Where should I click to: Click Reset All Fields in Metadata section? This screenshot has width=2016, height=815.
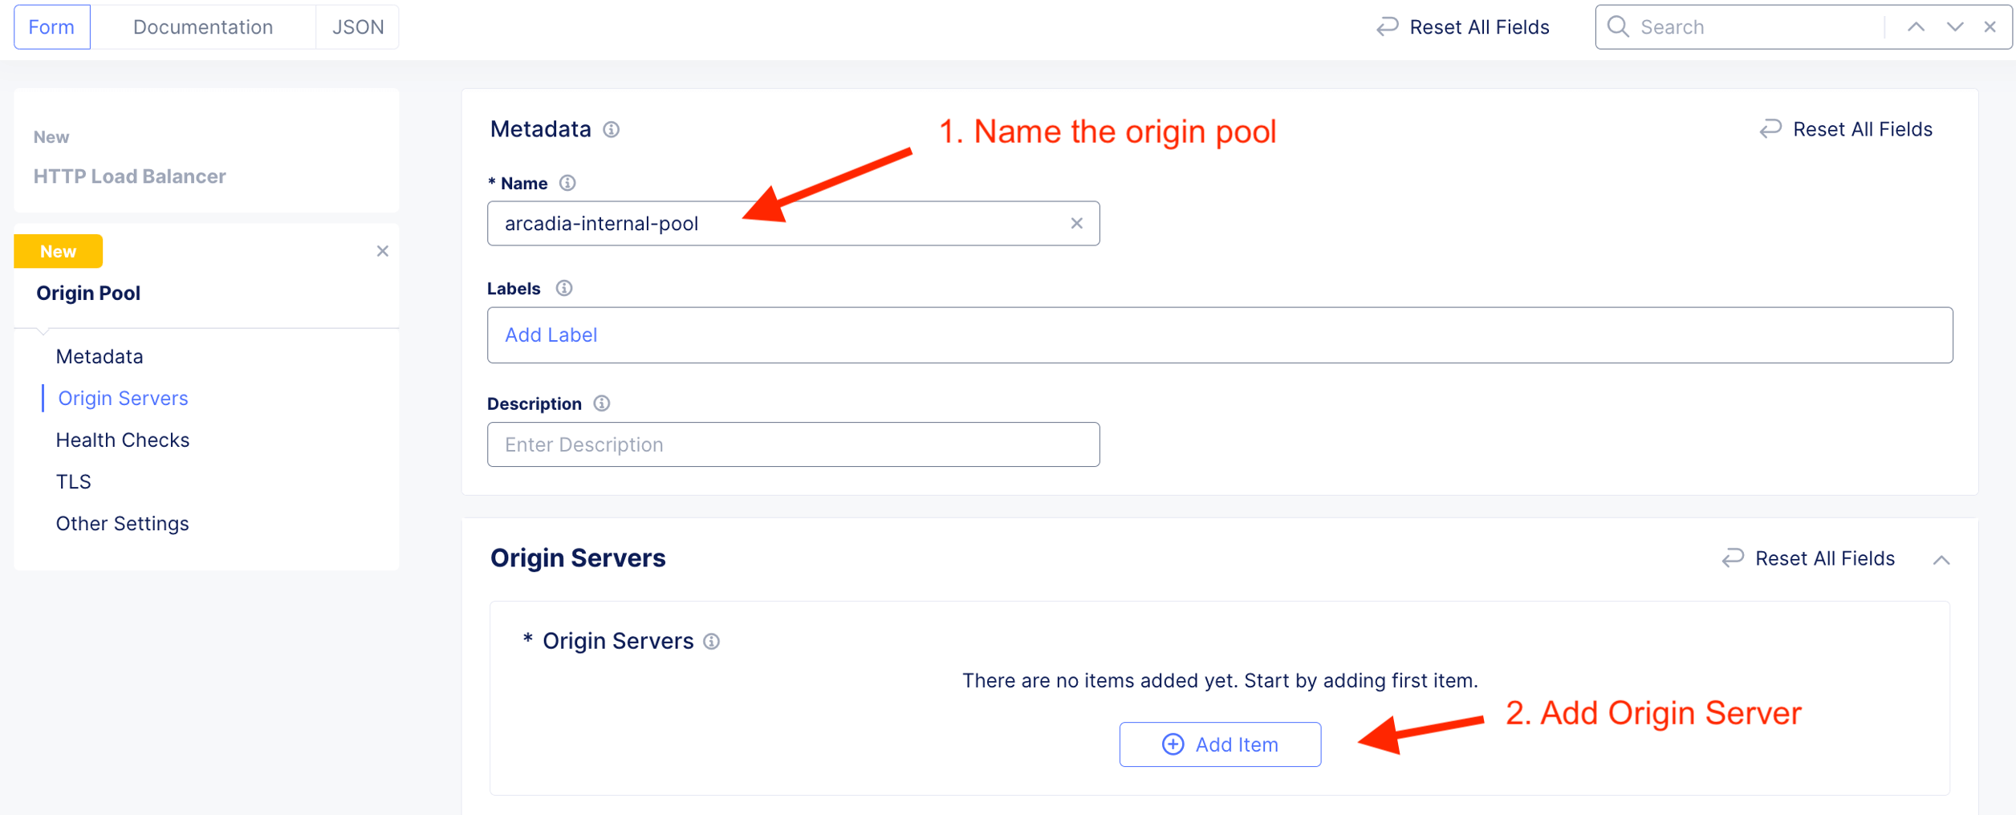click(x=1847, y=129)
